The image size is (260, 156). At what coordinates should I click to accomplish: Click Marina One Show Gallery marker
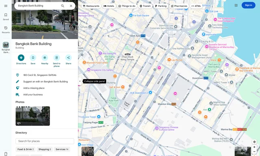pyautogui.click(x=211, y=103)
